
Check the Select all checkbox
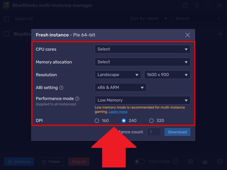pos(7,18)
